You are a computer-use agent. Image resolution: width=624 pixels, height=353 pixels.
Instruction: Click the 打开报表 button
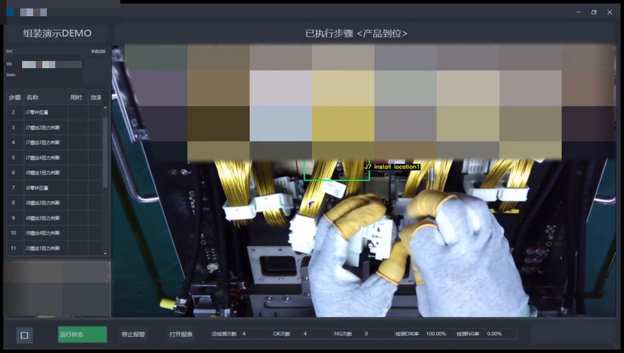181,334
